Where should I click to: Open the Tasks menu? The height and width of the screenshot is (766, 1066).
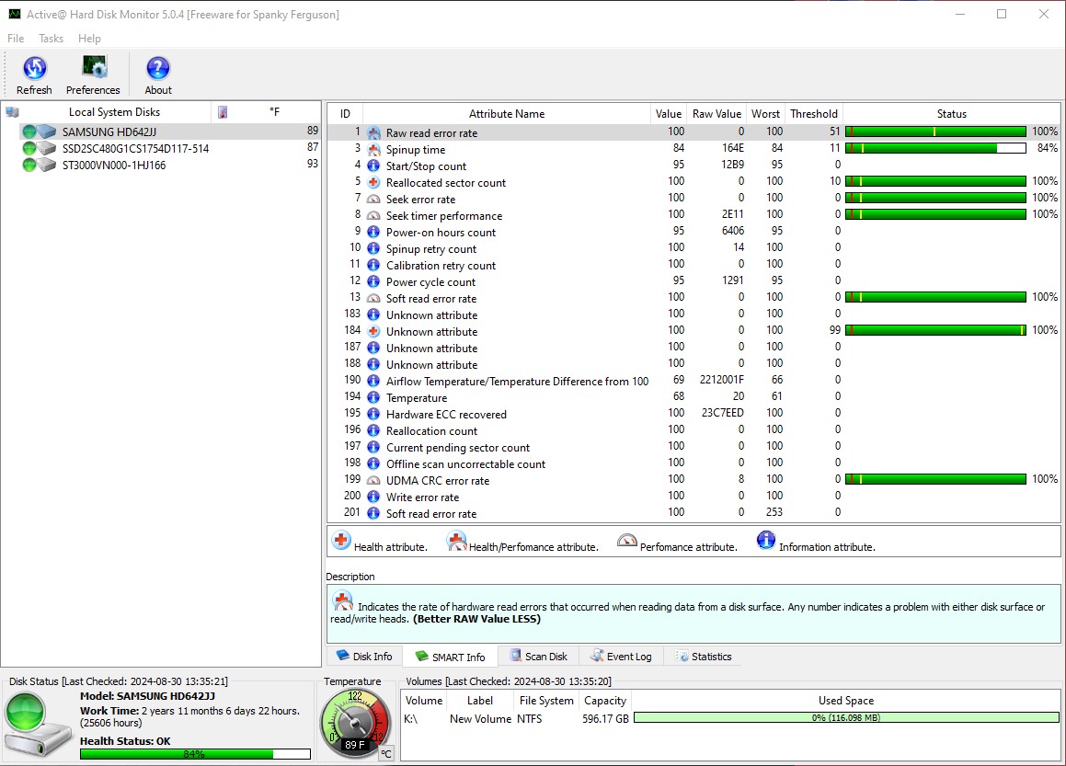(51, 39)
